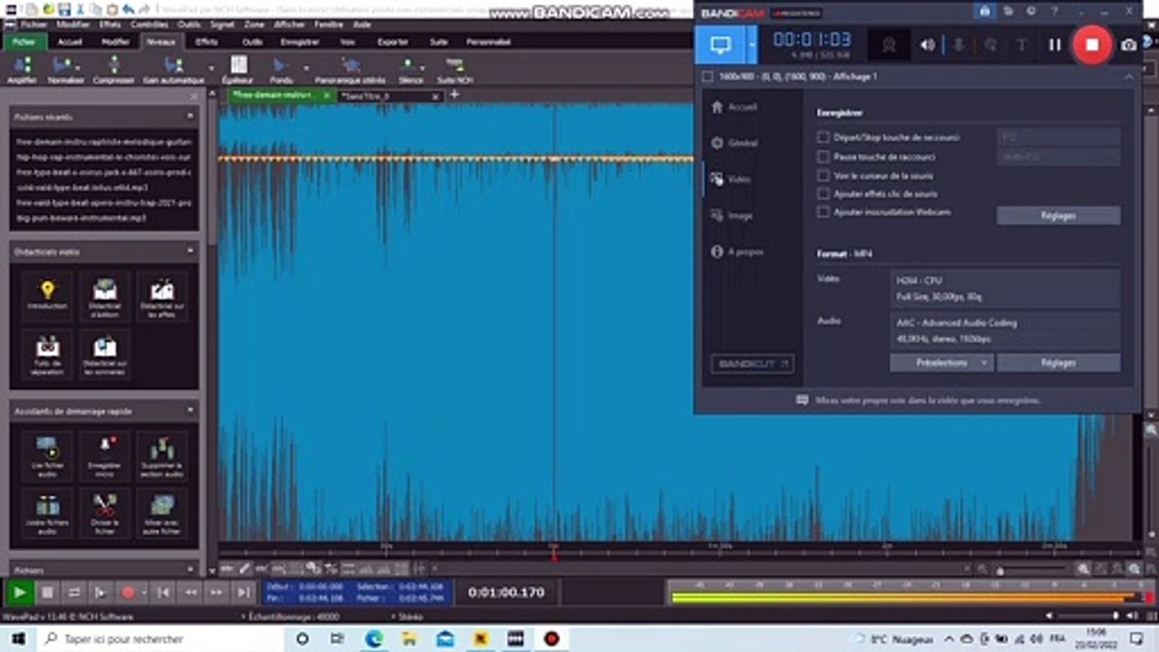The width and height of the screenshot is (1159, 652).
Task: Switch to the Accueil ribbon tab
Action: [x=70, y=42]
